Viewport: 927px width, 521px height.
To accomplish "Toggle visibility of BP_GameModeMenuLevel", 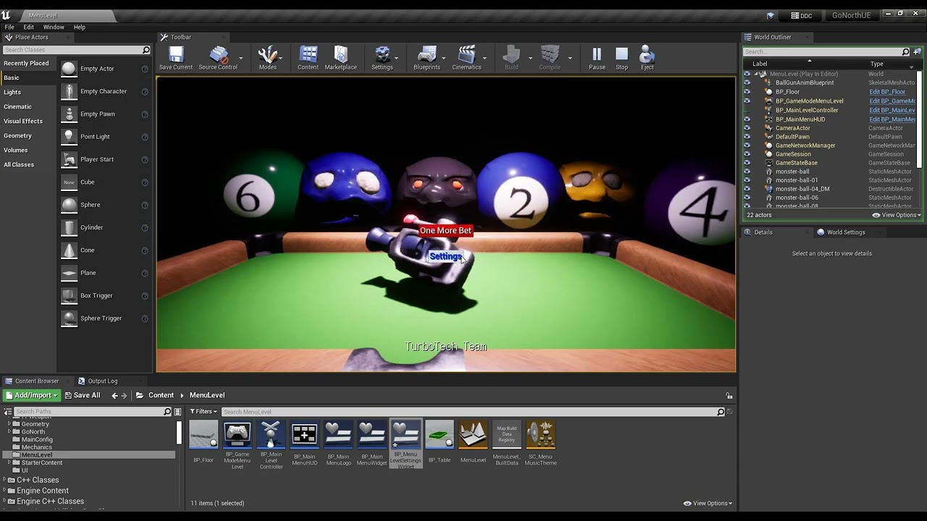I will click(747, 101).
